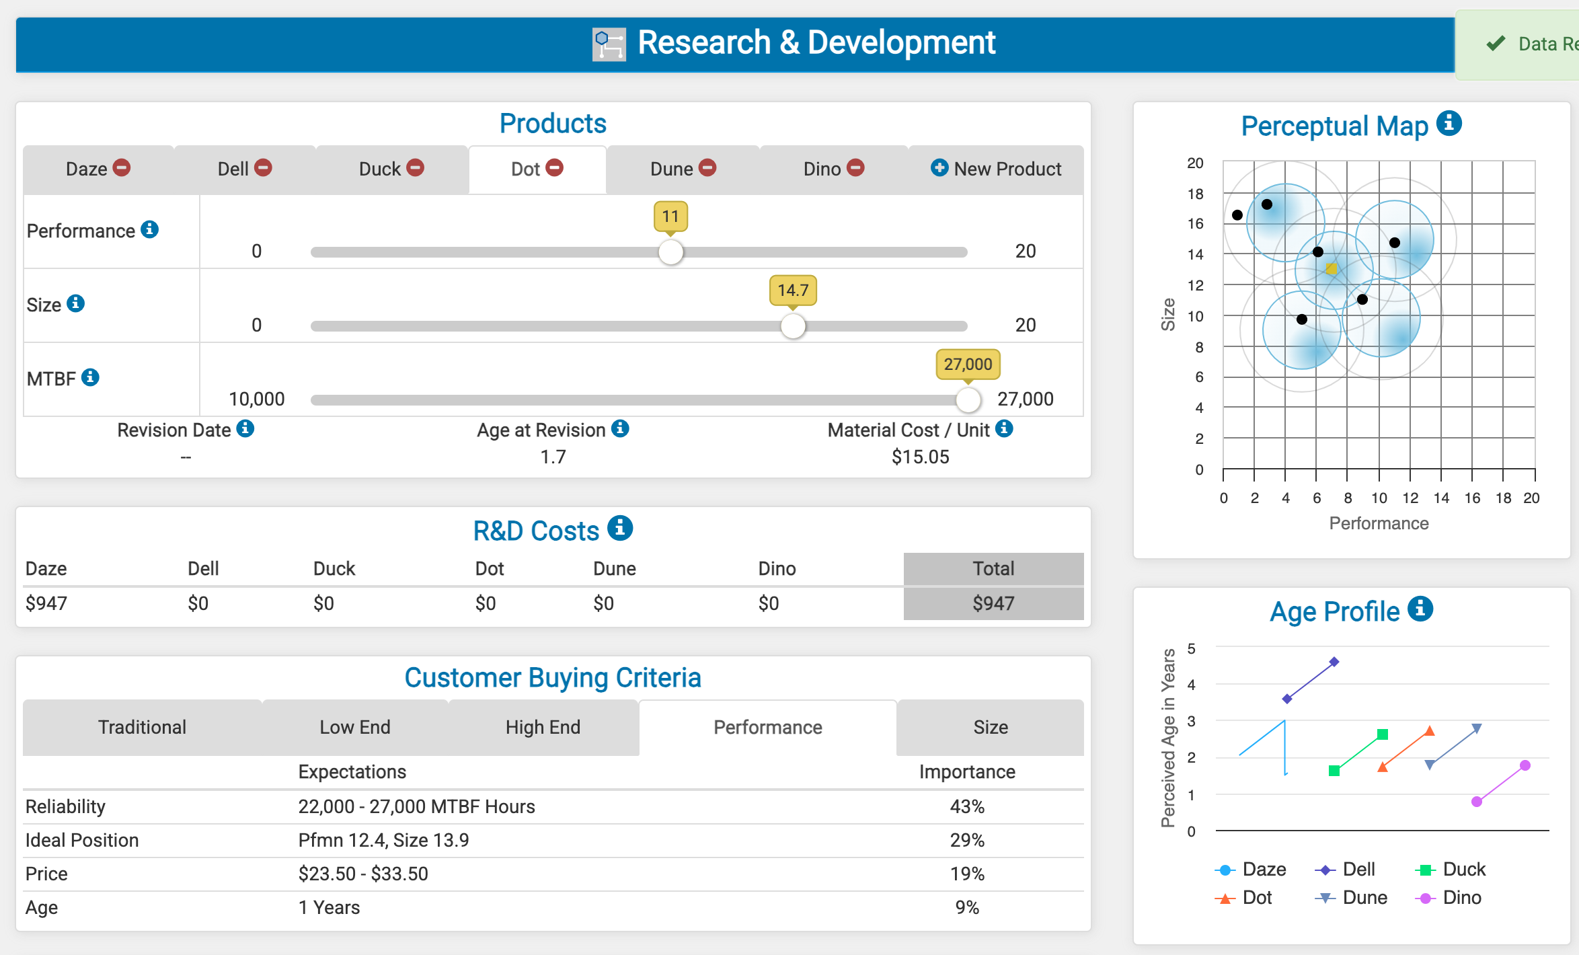Switch to the Duck product tab
The width and height of the screenshot is (1579, 955).
(380, 169)
